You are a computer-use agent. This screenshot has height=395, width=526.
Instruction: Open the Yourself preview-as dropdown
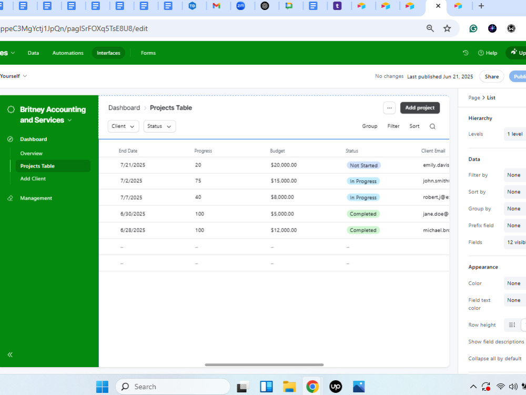click(x=14, y=76)
